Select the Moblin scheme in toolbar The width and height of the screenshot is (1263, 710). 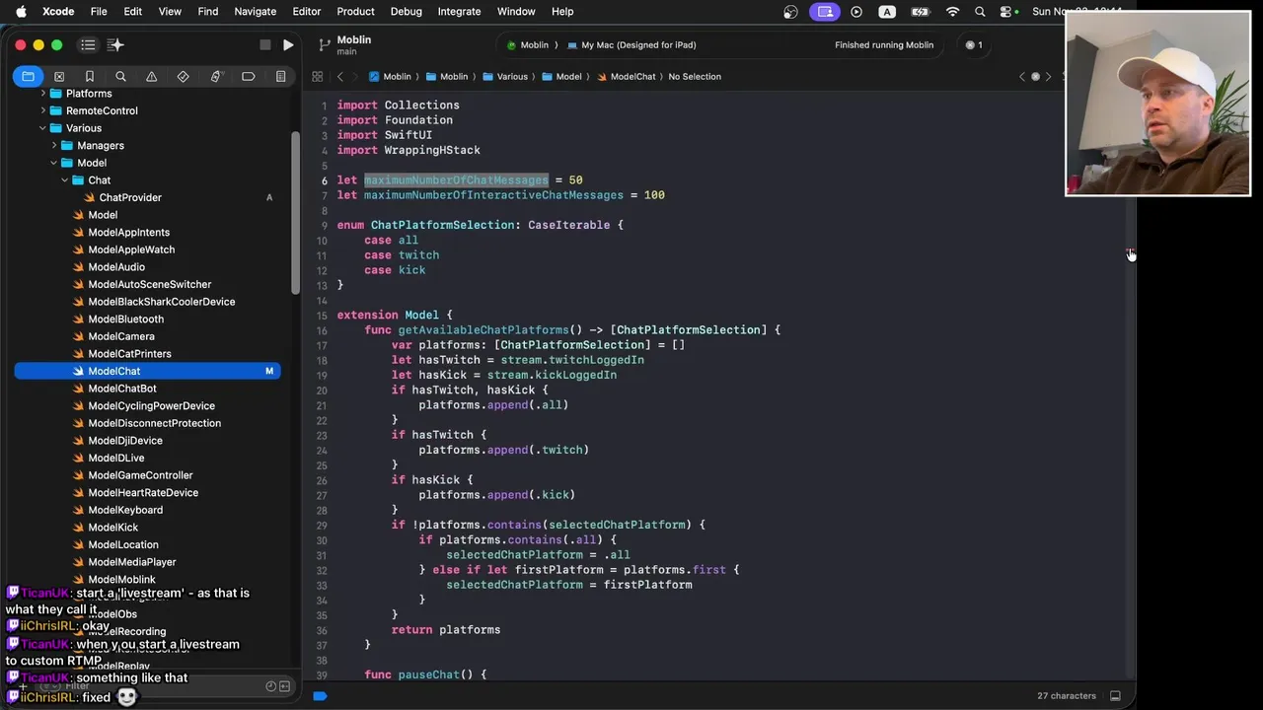click(x=528, y=44)
